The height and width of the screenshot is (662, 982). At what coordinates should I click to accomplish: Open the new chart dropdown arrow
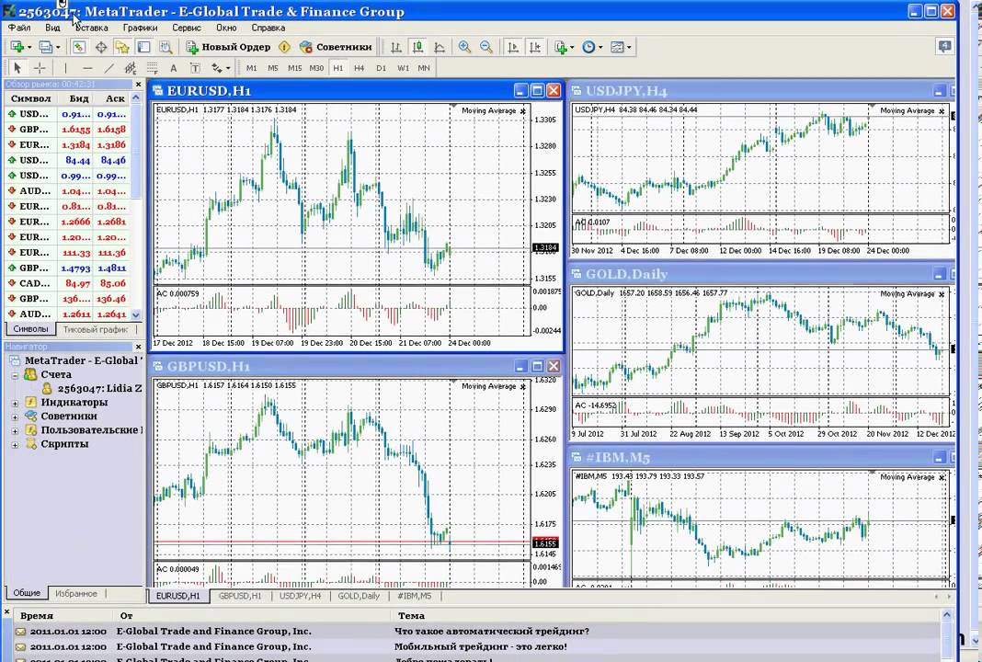(29, 48)
